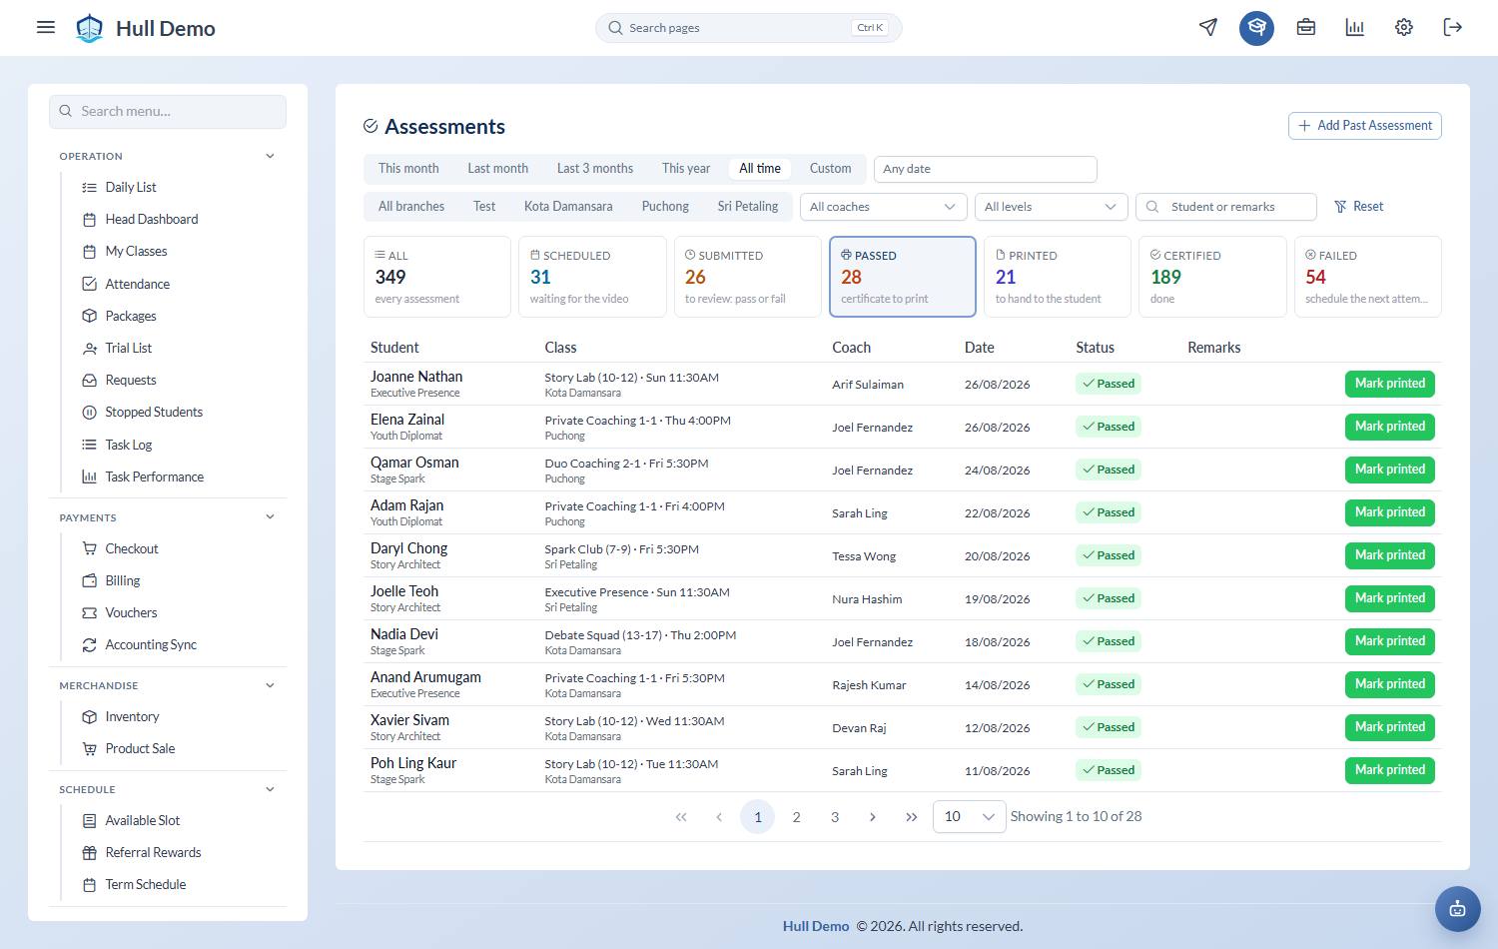
Task: Reset all assessment filters
Action: pos(1359,207)
